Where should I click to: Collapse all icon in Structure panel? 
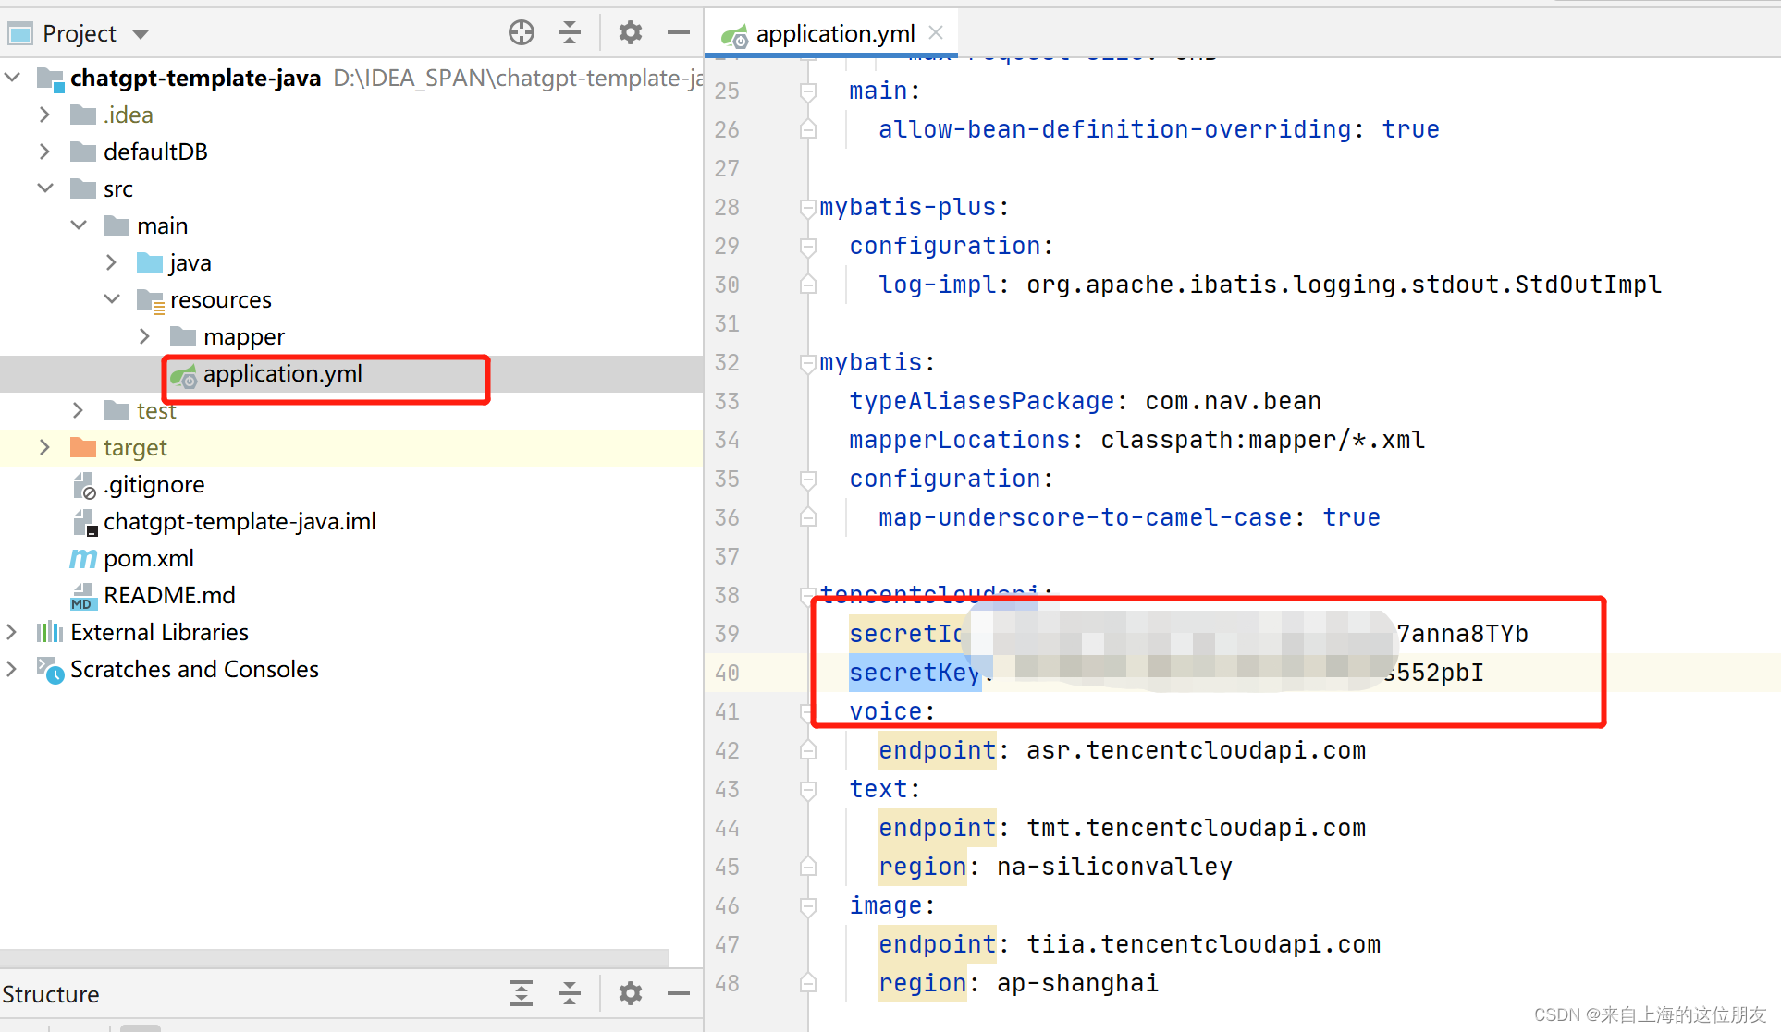click(570, 993)
